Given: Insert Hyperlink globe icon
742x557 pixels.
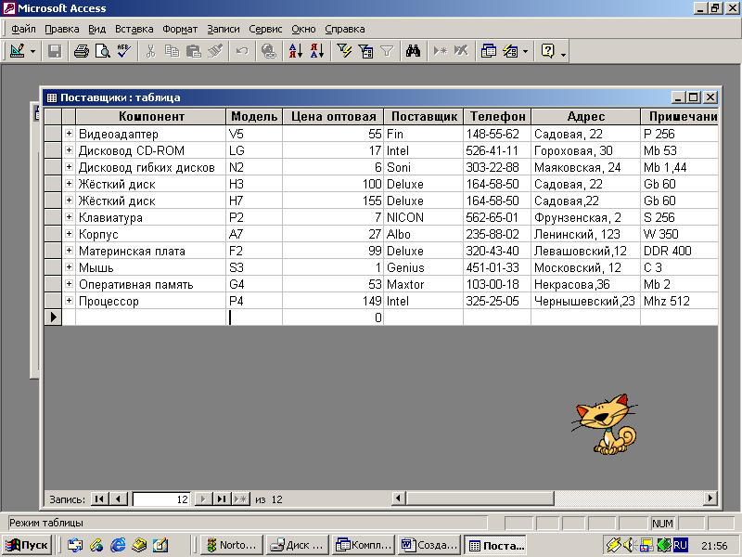Looking at the screenshot, I should (x=269, y=51).
